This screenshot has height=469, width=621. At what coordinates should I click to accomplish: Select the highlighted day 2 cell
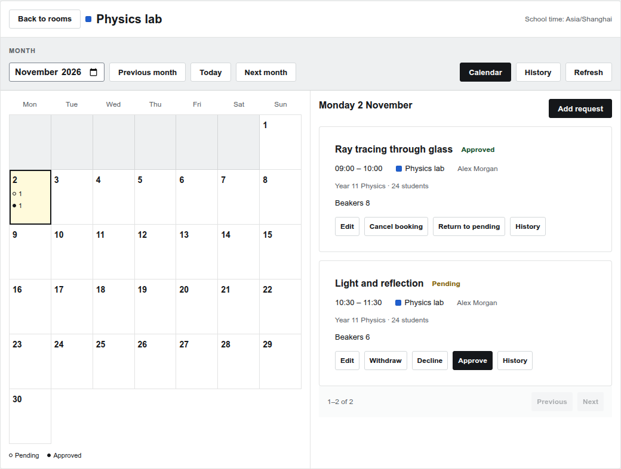click(30, 197)
